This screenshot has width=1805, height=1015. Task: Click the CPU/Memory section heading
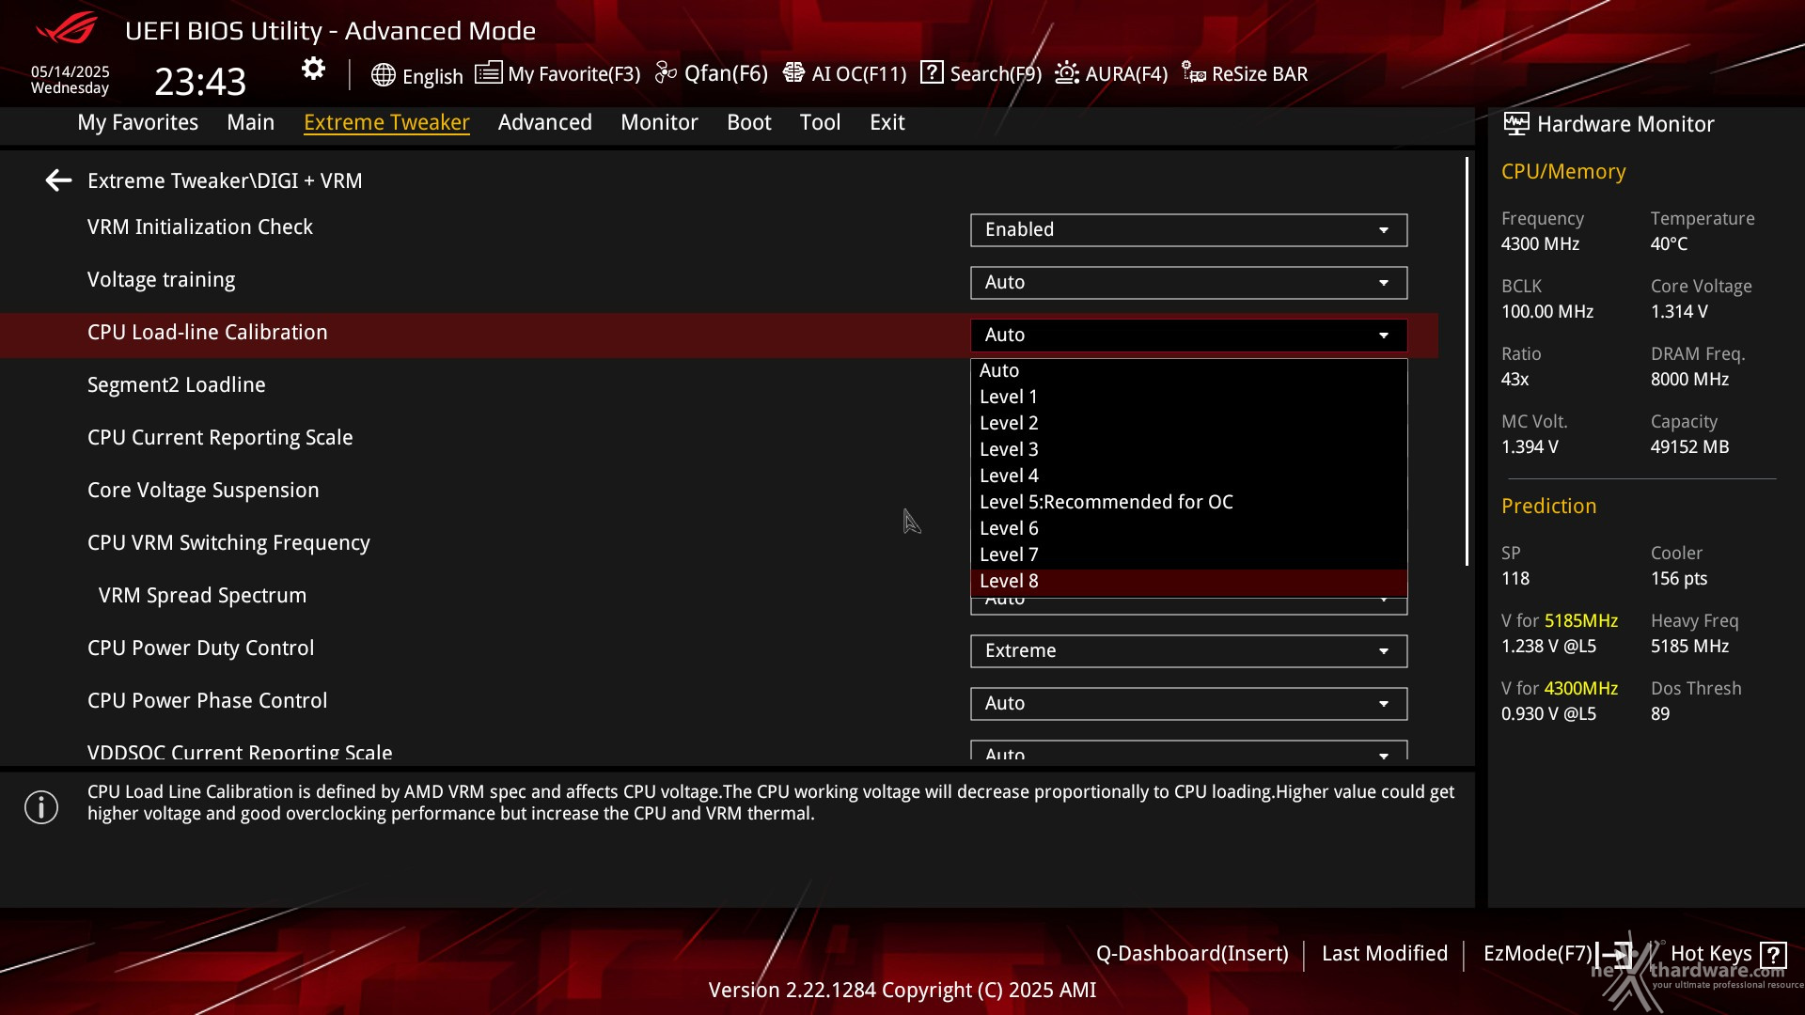click(1563, 172)
